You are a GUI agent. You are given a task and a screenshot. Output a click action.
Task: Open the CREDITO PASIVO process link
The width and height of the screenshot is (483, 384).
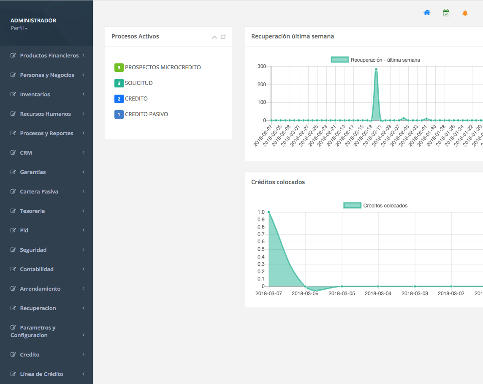(146, 114)
